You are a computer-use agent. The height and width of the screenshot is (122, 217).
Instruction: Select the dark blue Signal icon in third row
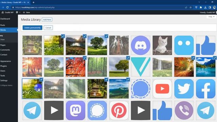[x=141, y=89]
